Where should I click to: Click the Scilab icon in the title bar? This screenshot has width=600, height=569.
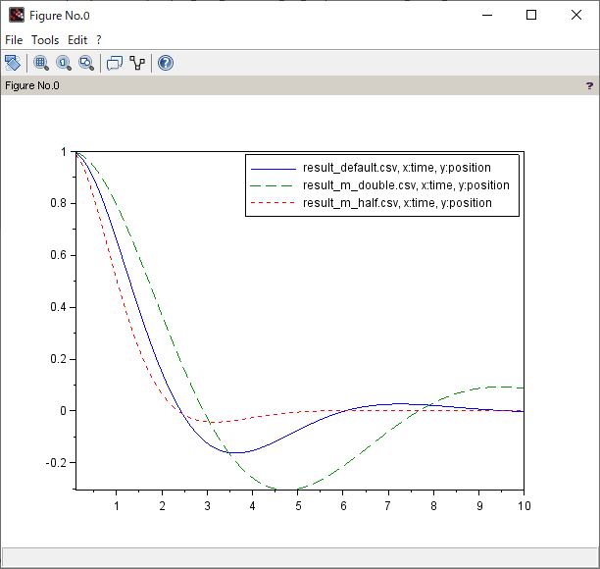[16, 16]
